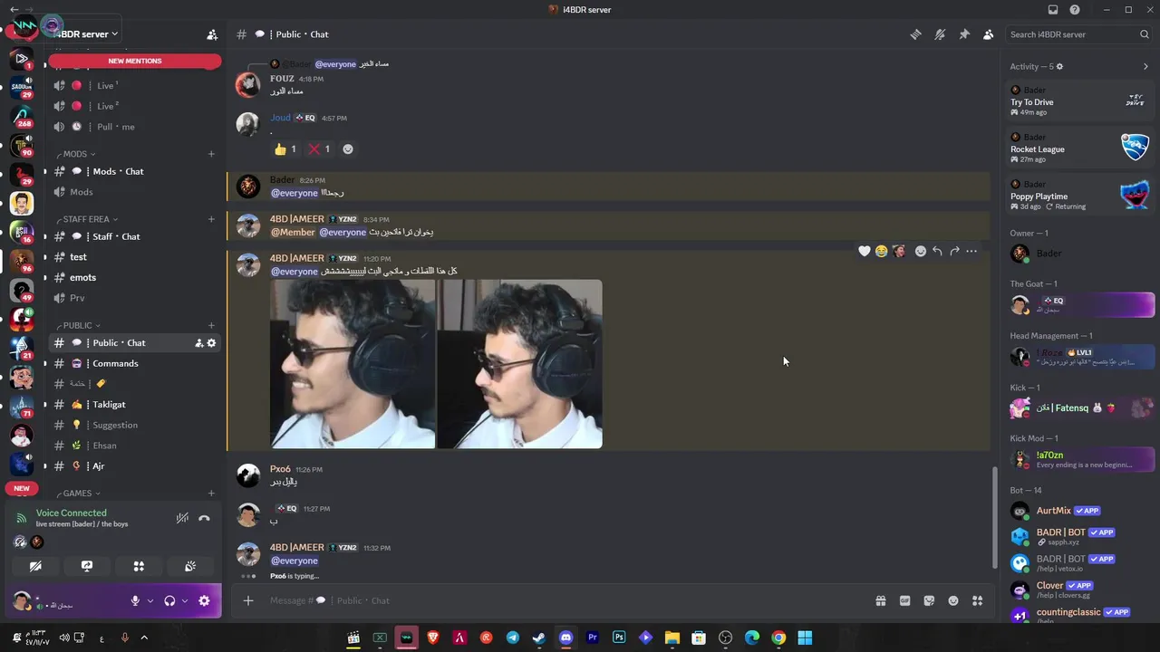The width and height of the screenshot is (1160, 652).
Task: Open More options on hovered message
Action: (971, 251)
